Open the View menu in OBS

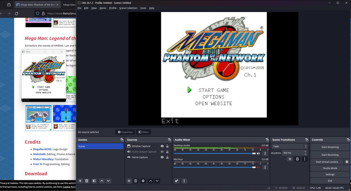click(x=94, y=8)
